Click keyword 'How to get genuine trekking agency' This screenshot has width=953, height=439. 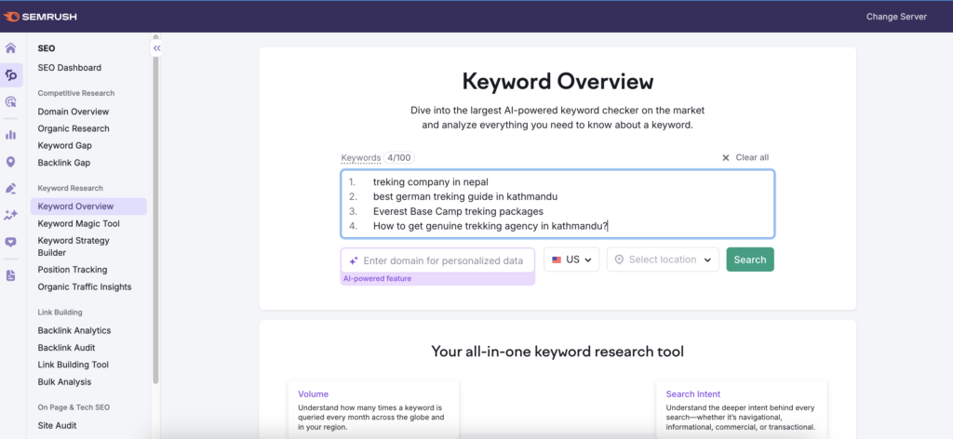click(x=490, y=227)
